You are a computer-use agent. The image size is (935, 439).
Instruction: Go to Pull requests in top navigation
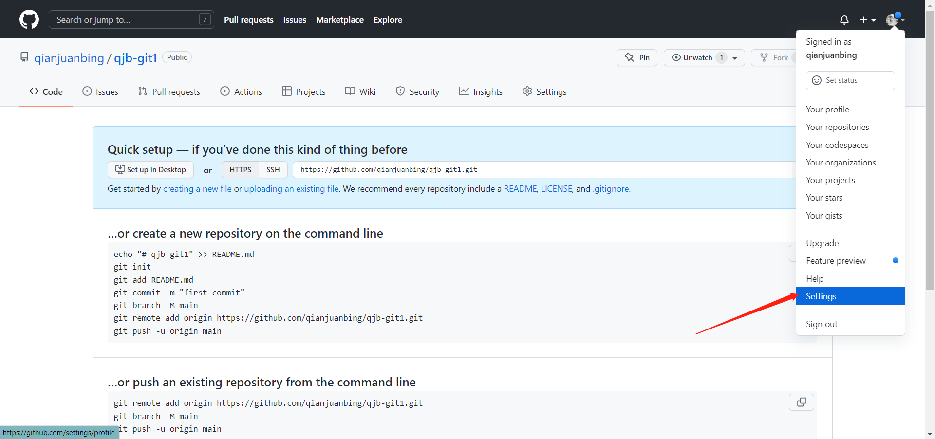tap(249, 20)
